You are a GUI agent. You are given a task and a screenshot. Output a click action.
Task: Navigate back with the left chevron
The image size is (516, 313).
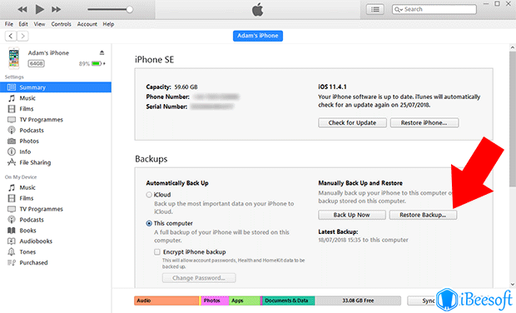[x=11, y=36]
